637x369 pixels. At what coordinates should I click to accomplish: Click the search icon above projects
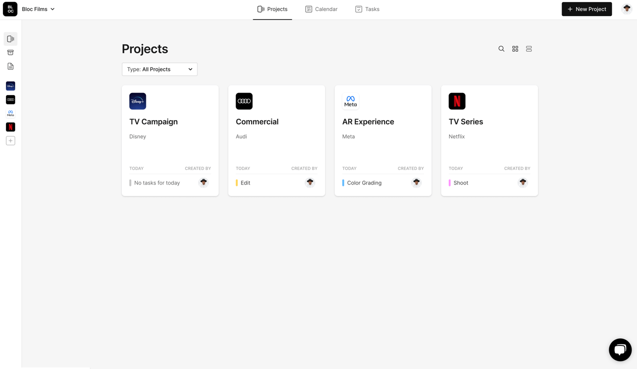501,49
